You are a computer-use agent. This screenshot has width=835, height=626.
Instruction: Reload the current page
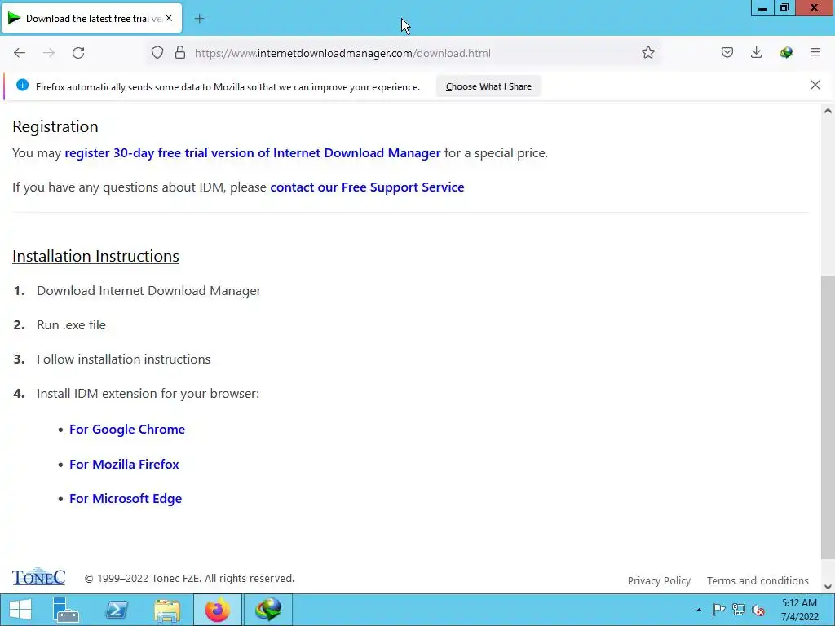(78, 53)
